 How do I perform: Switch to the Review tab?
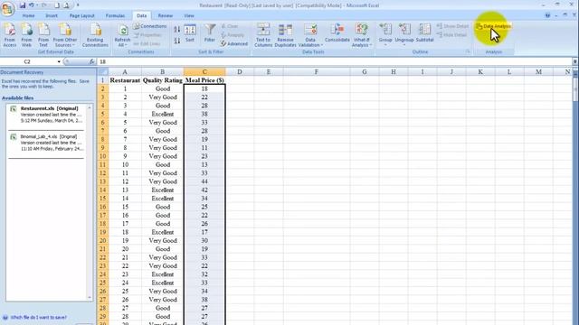point(165,16)
